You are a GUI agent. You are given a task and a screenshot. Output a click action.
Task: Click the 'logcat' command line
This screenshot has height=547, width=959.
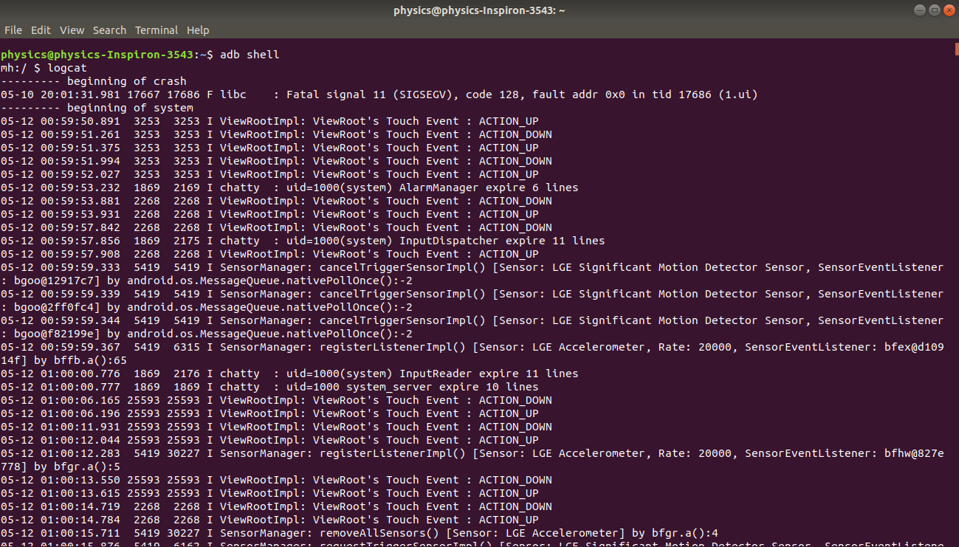pos(44,68)
